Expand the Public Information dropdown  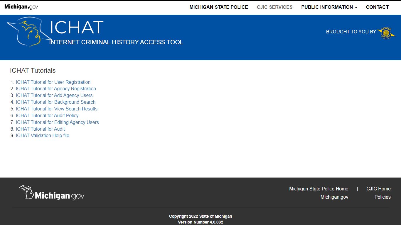329,7
